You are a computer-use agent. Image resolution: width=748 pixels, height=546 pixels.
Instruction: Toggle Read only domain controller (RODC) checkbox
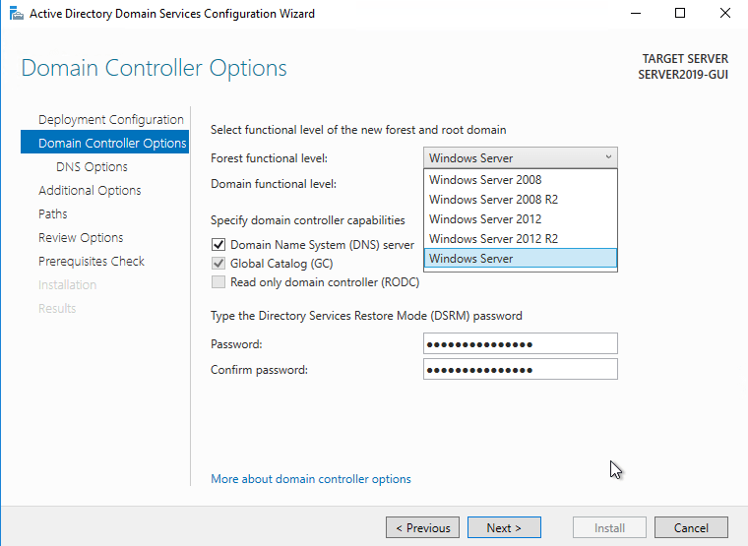[x=218, y=281]
